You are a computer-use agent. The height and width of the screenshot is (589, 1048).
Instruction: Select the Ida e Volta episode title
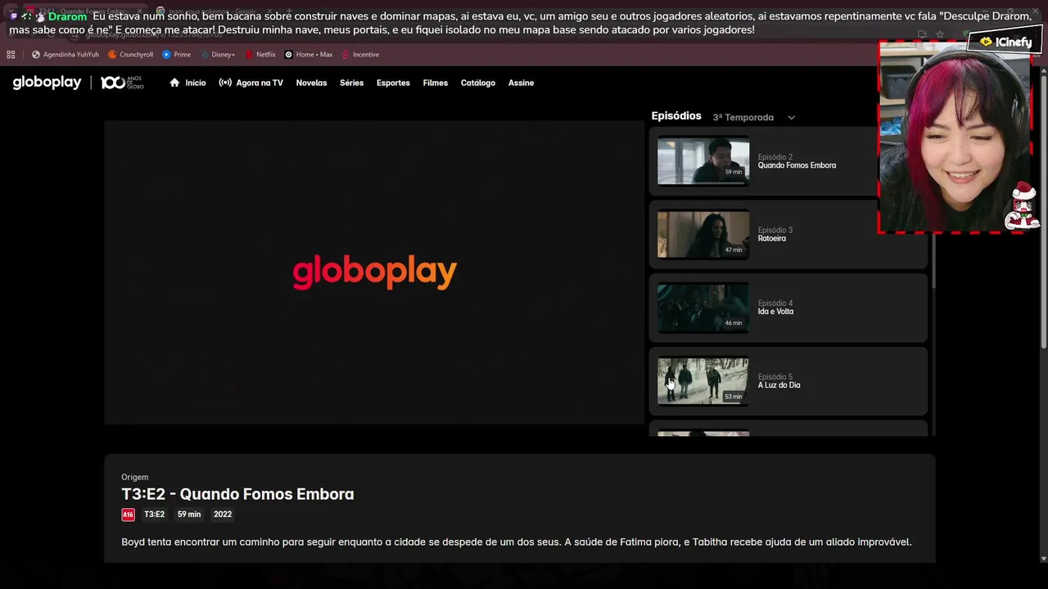pos(775,312)
